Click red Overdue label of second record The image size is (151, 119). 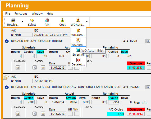tap(136, 109)
